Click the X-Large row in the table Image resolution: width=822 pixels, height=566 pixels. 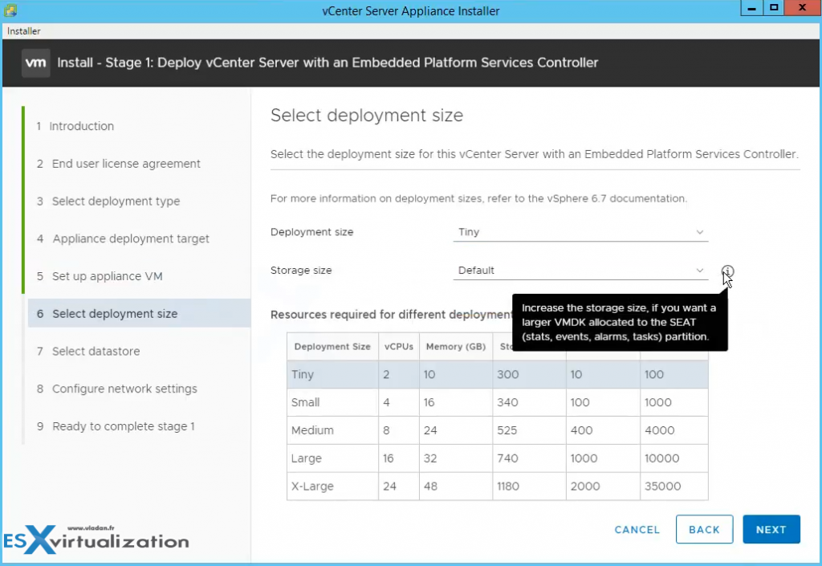coord(332,487)
